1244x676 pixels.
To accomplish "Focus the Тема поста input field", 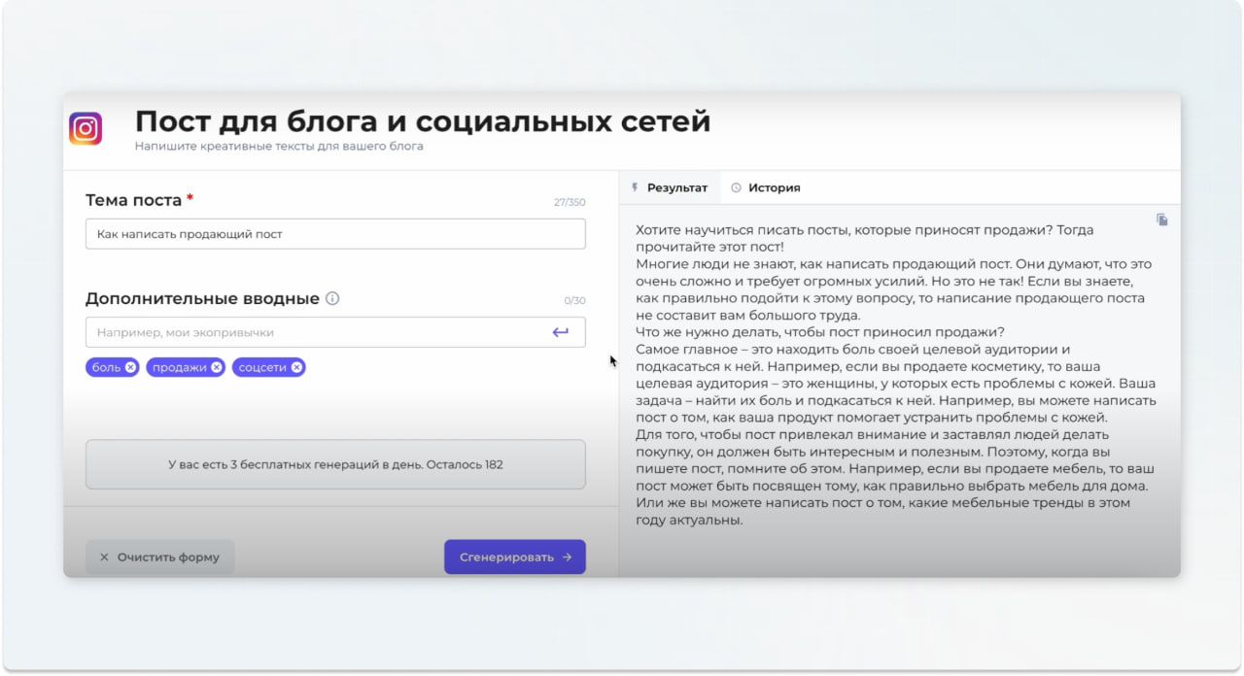I will (x=335, y=234).
